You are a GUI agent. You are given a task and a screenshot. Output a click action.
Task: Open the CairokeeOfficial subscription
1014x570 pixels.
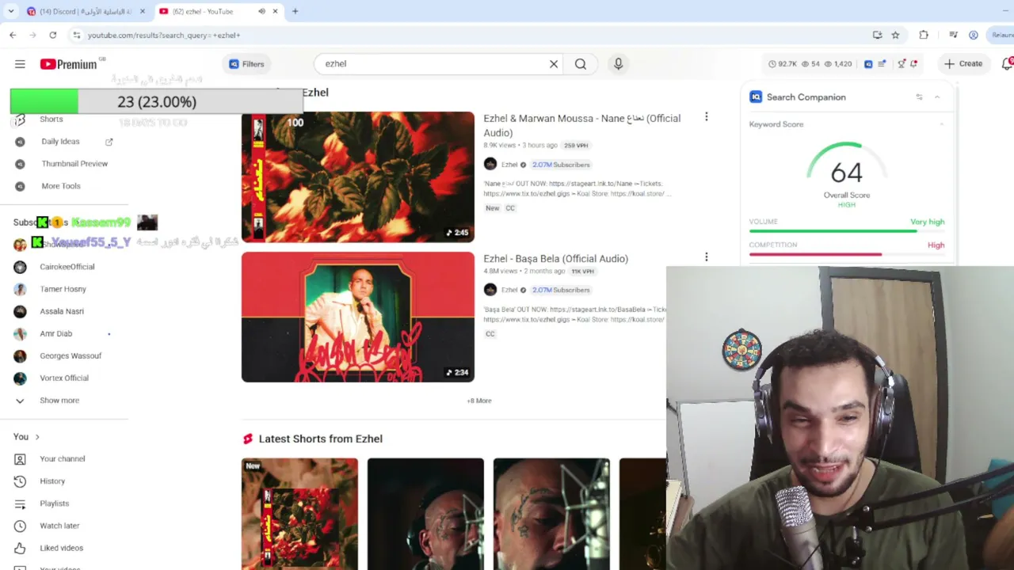point(67,267)
